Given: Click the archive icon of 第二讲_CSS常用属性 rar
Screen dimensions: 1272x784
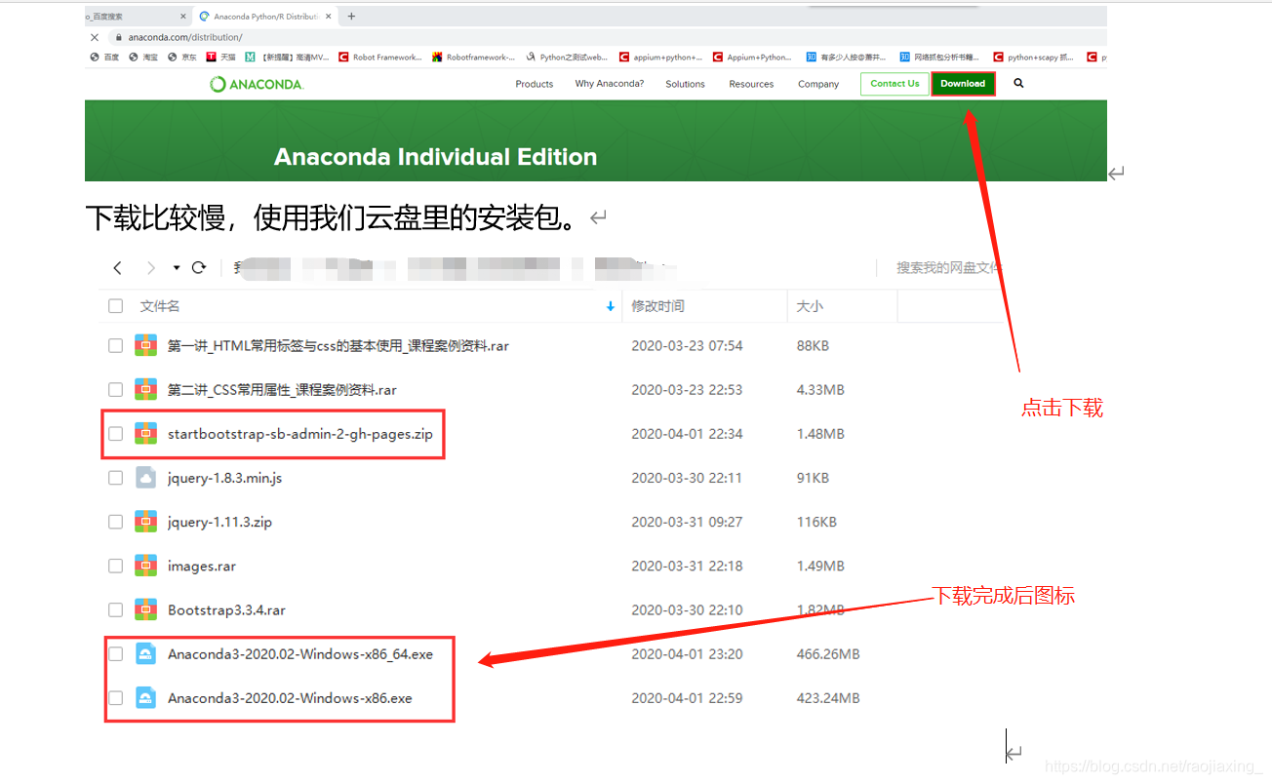Looking at the screenshot, I should point(146,390).
